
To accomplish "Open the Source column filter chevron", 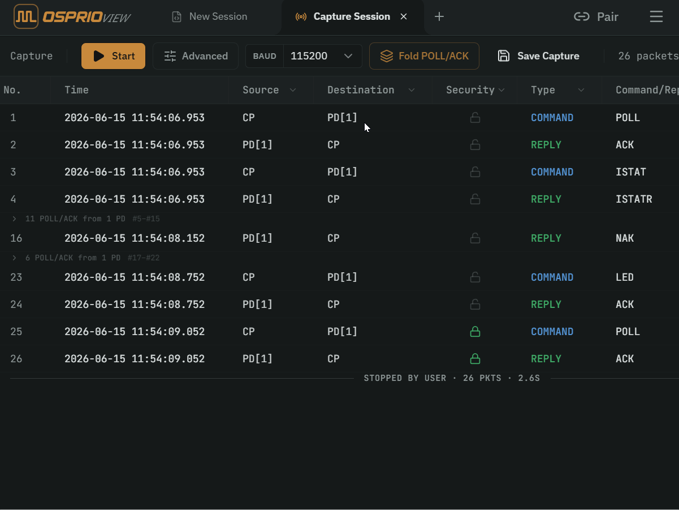I will 293,90.
